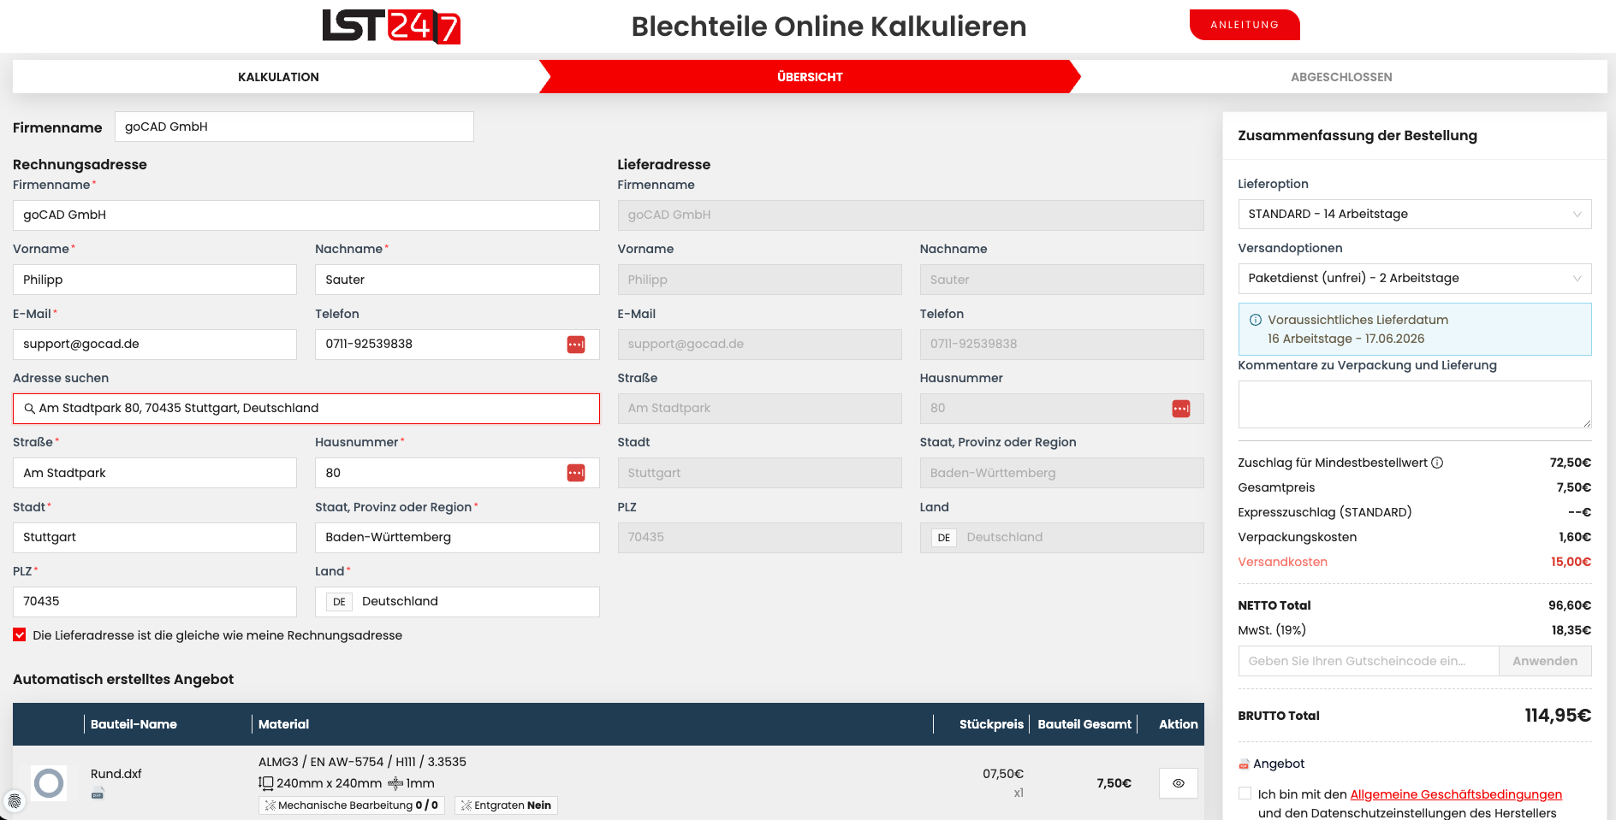Viewport: 1616px width, 820px height.
Task: Click the billing PLZ field 70435
Action: pyautogui.click(x=155, y=602)
